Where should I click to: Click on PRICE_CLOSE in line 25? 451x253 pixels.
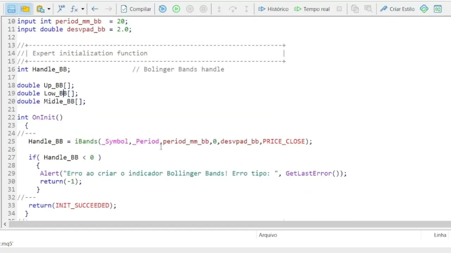point(284,141)
